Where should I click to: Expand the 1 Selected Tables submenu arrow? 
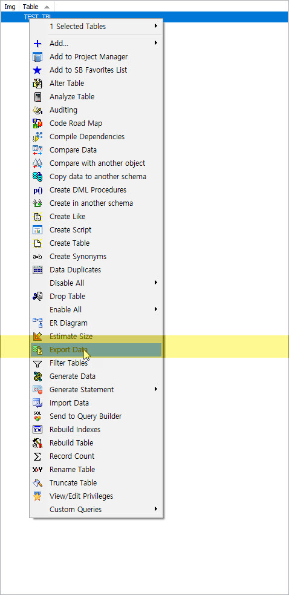pyautogui.click(x=156, y=26)
